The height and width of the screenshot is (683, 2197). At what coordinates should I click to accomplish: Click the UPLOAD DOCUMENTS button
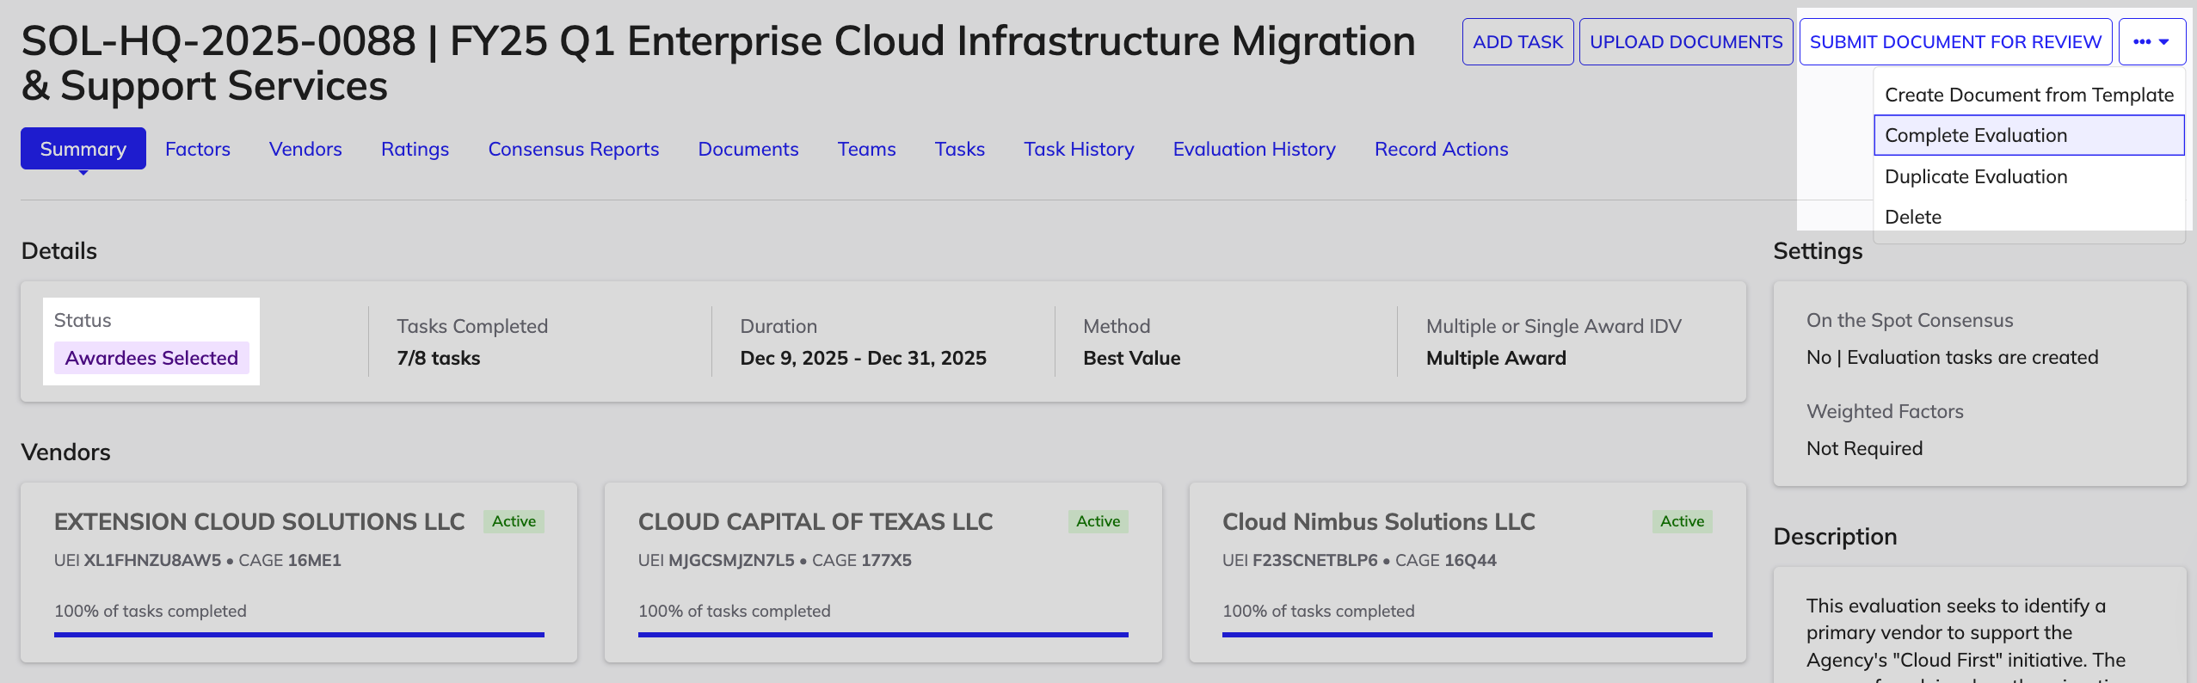[x=1686, y=41]
